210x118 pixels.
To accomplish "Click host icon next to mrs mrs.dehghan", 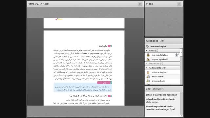I will 148,55.
